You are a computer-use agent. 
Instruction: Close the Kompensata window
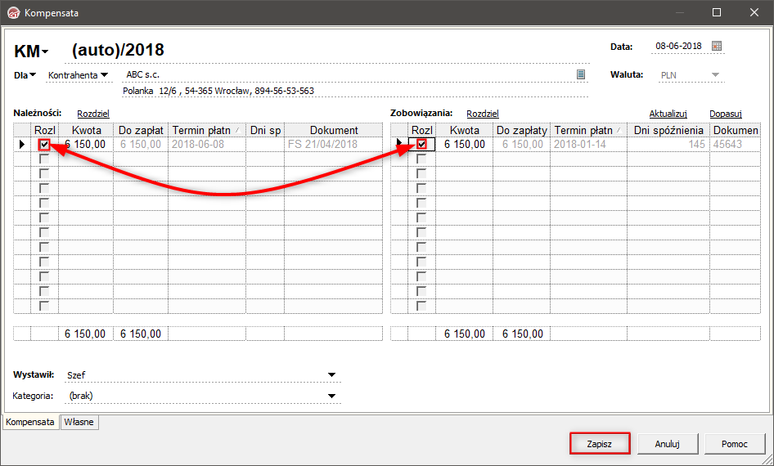754,12
